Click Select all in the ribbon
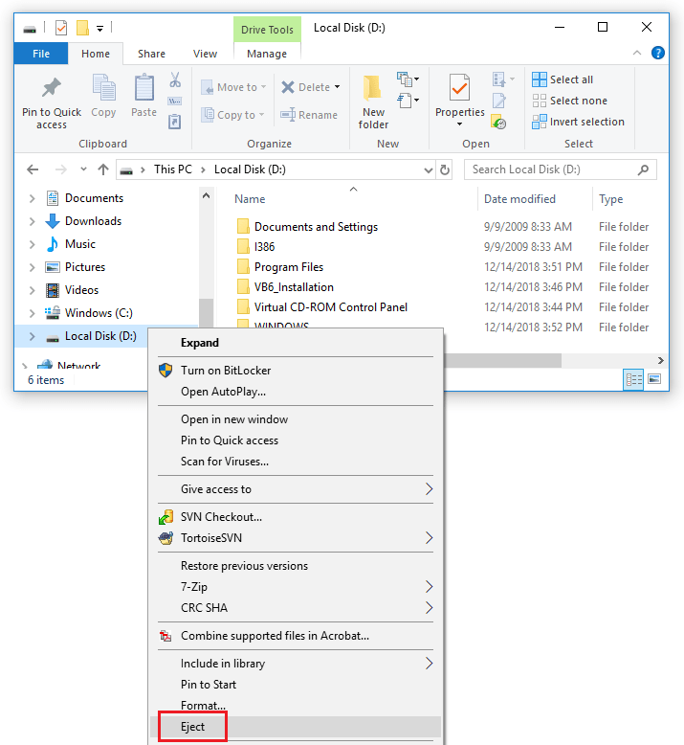 click(x=563, y=79)
